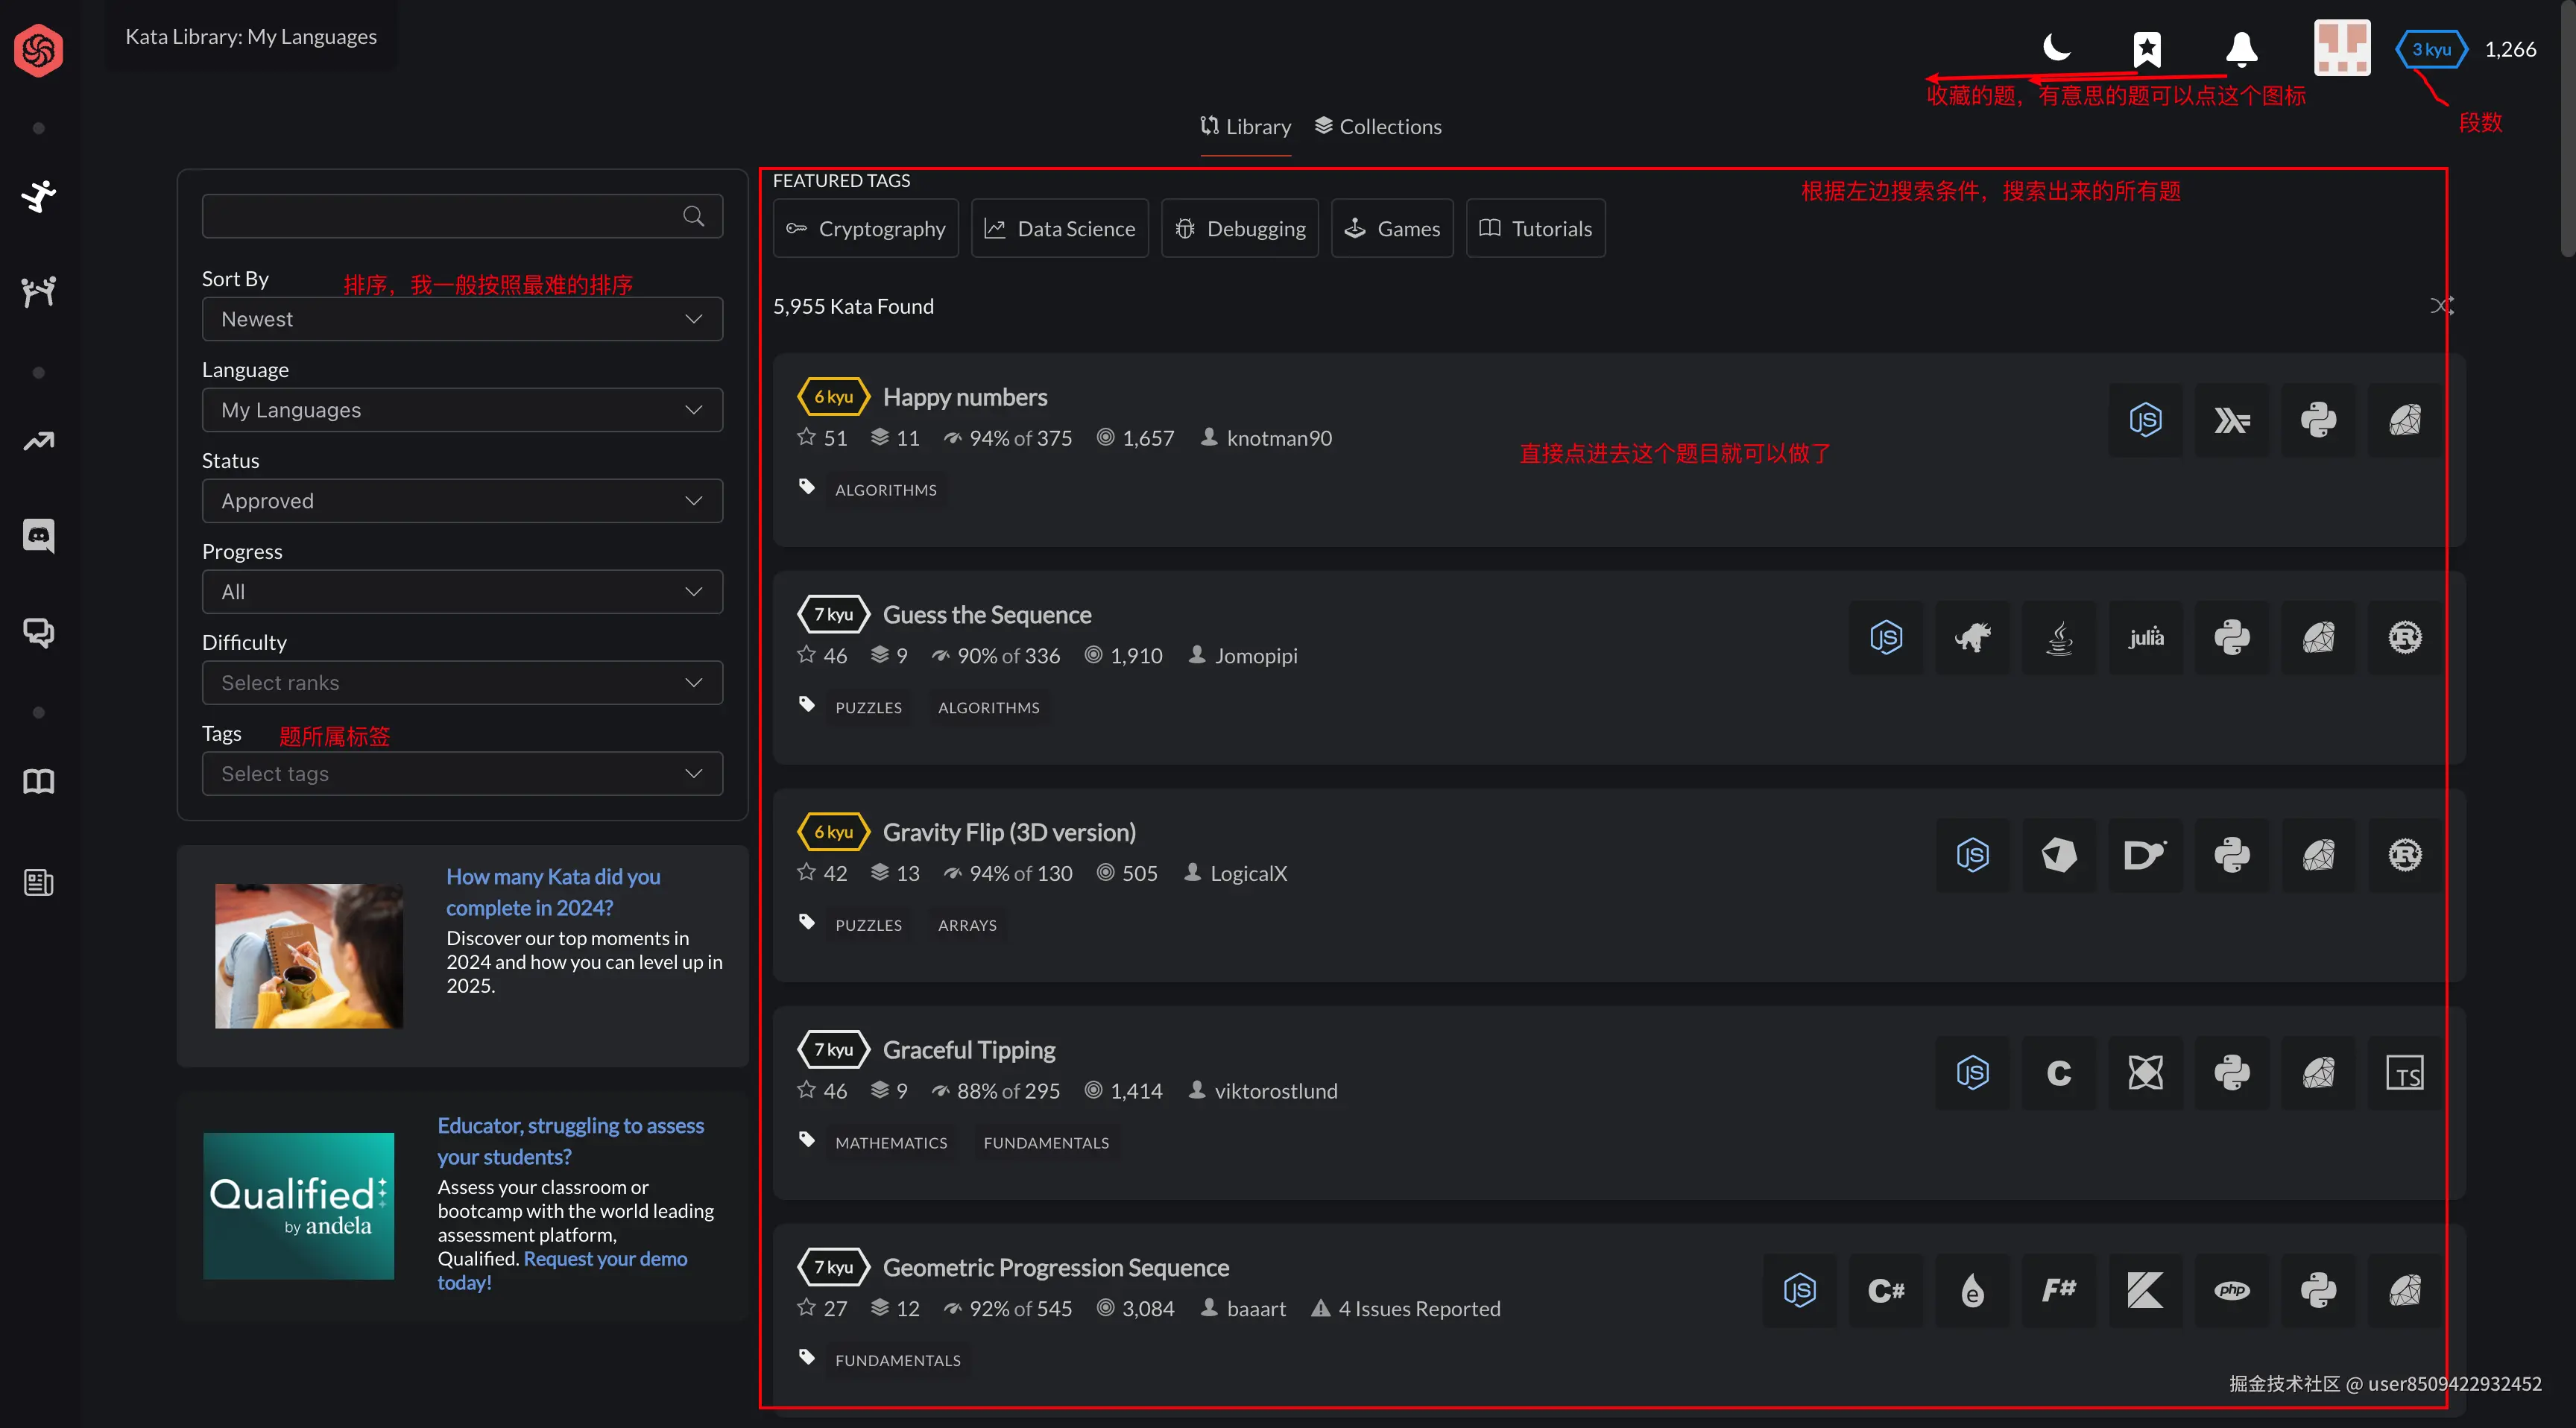Open bookmarked kata via bookmark icon
Viewport: 2576px width, 1428px height.
(2146, 48)
